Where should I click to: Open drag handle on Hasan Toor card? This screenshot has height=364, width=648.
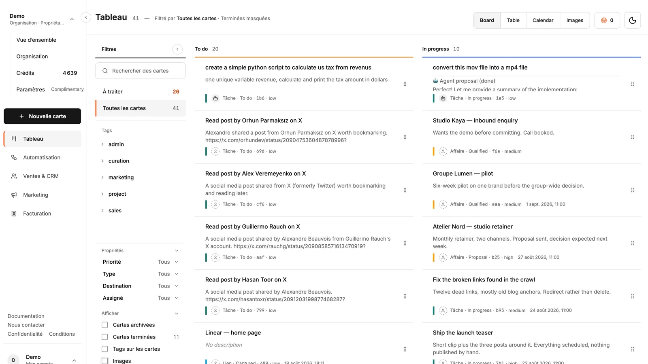[405, 296]
